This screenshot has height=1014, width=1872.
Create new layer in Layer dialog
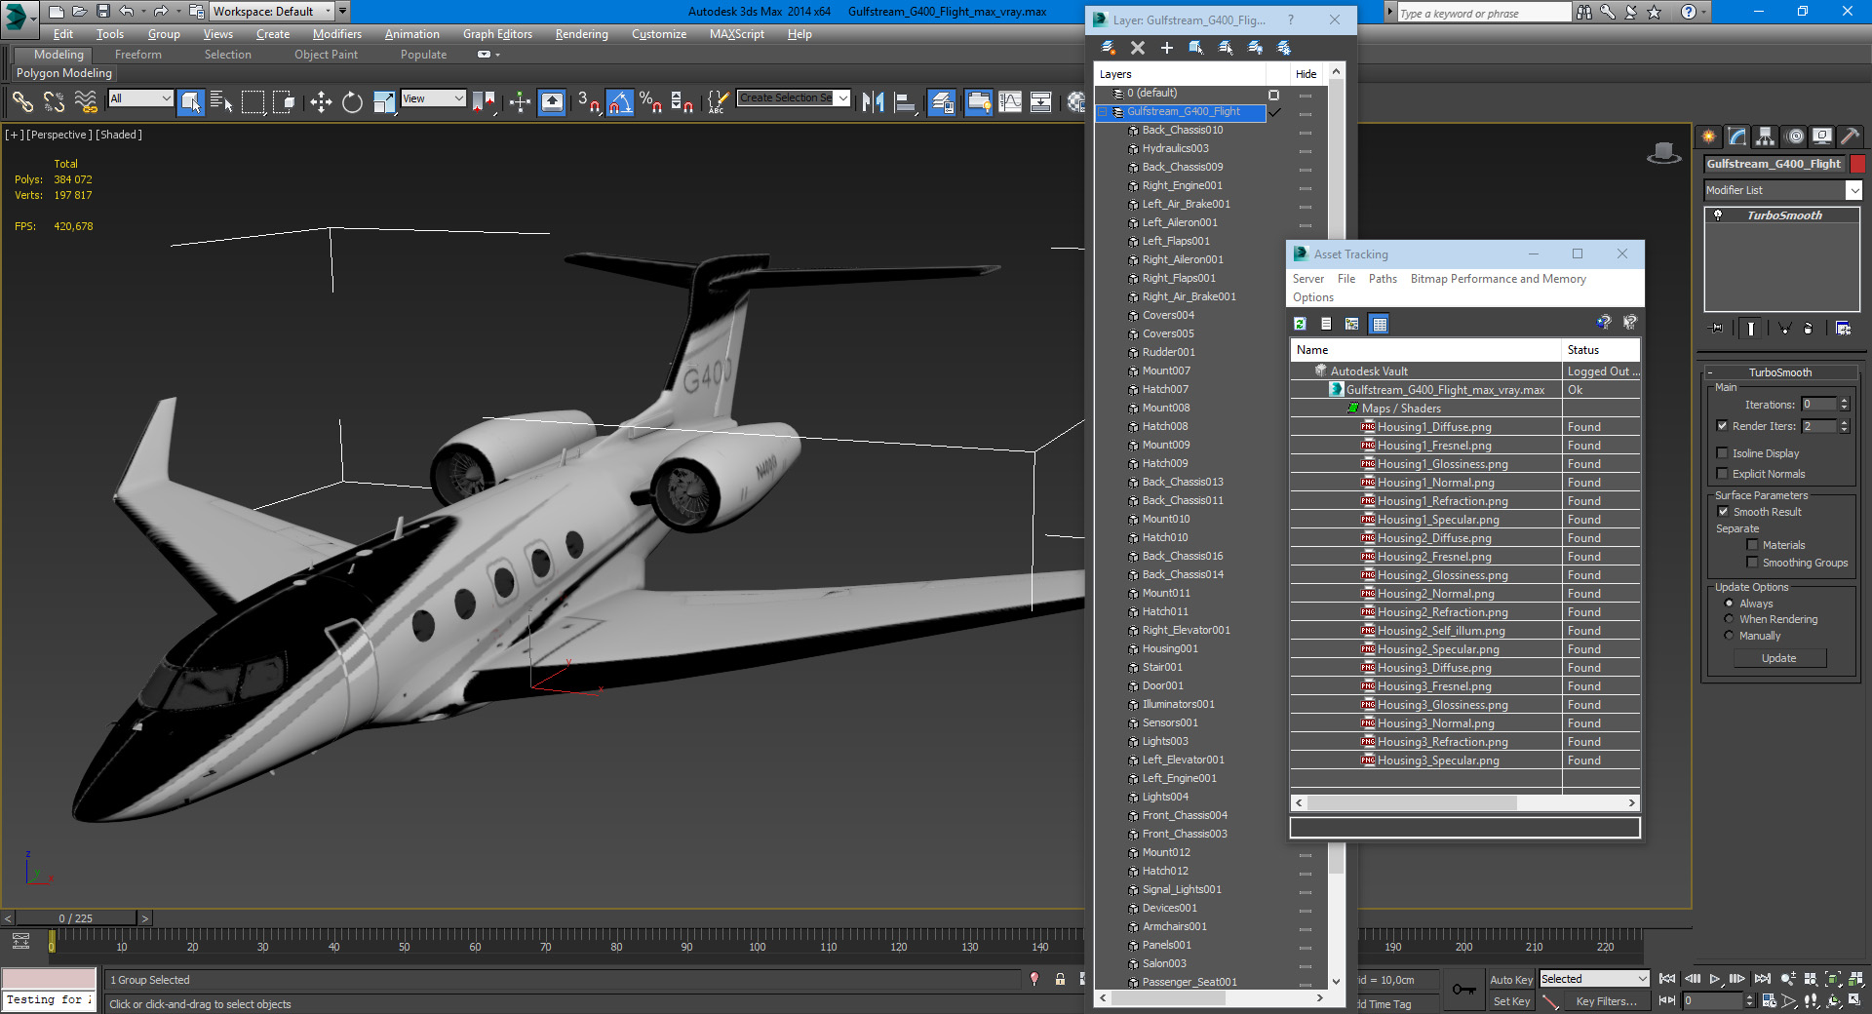(x=1108, y=47)
